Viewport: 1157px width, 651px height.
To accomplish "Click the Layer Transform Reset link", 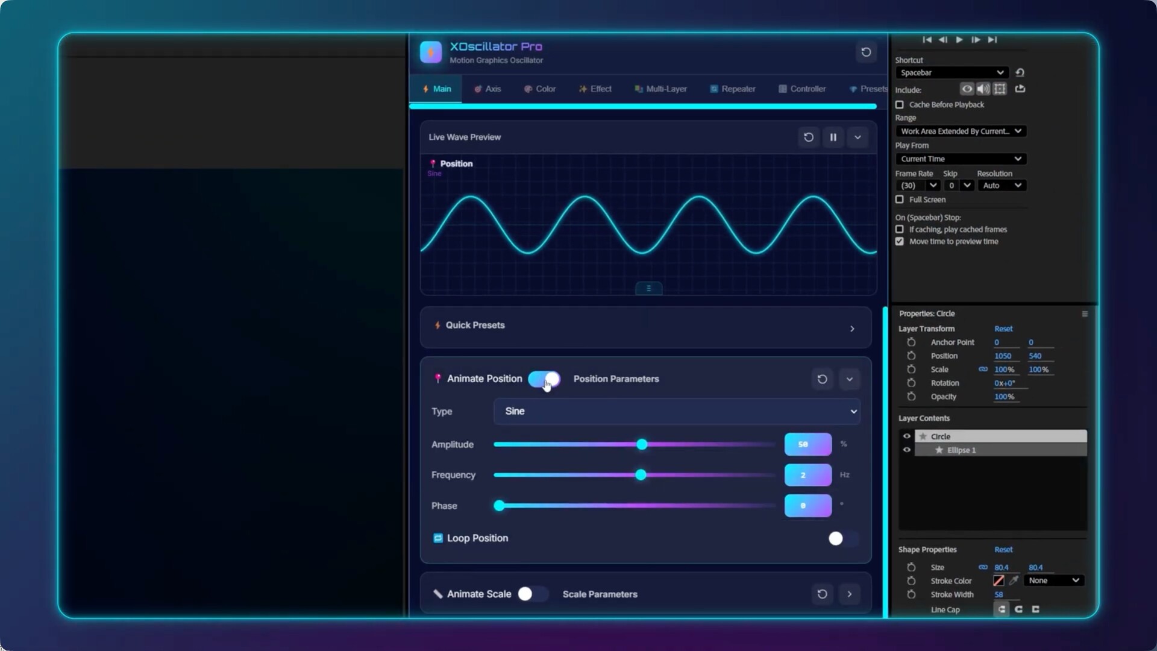I will pos(1003,329).
